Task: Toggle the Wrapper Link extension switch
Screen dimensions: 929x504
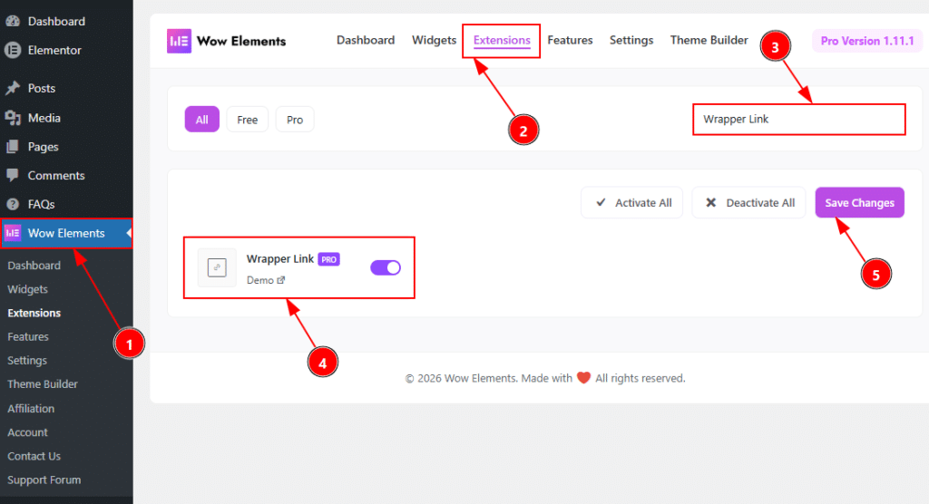Action: click(x=386, y=267)
